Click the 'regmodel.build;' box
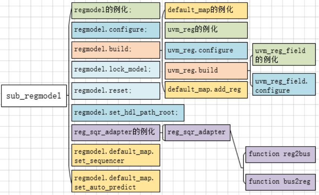This screenshot has width=319, height=195. [116, 50]
